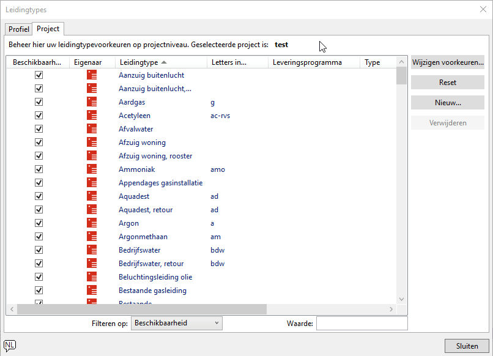Open Wijzigen voorkeuren dialog

(x=448, y=62)
